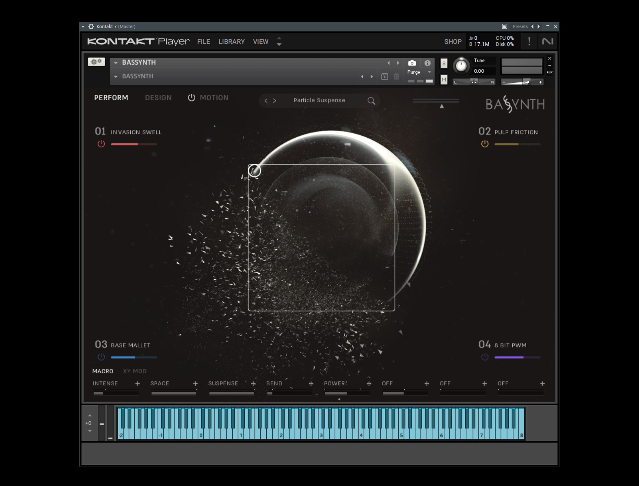Expand the BASSYNTH snapshot dropdown
Screen dimensions: 639x486
(x=116, y=76)
